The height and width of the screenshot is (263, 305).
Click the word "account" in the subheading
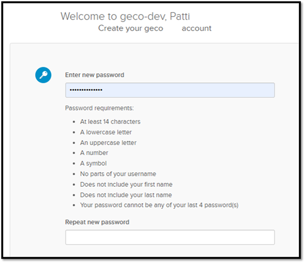point(196,28)
